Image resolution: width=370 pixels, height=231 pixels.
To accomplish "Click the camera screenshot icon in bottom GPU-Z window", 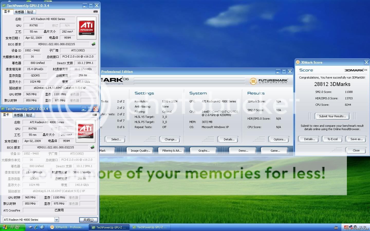I will point(95,115).
